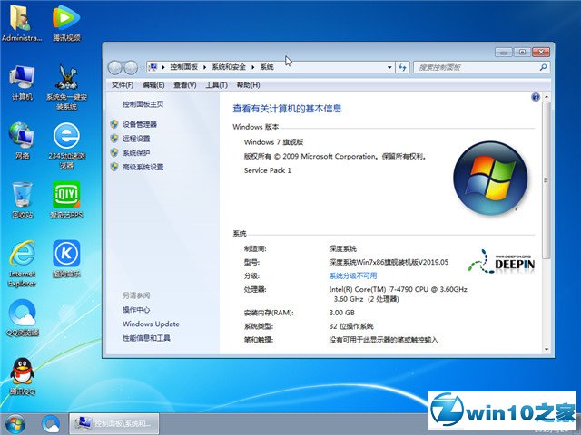Launch 腾讯QQ penguin desktop icon

point(22,377)
